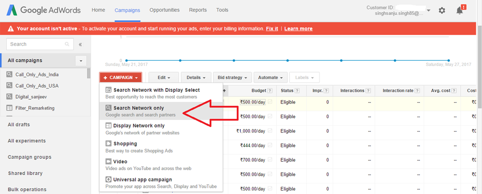Choose Display Network only option
The width and height of the screenshot is (482, 194).
click(161, 129)
